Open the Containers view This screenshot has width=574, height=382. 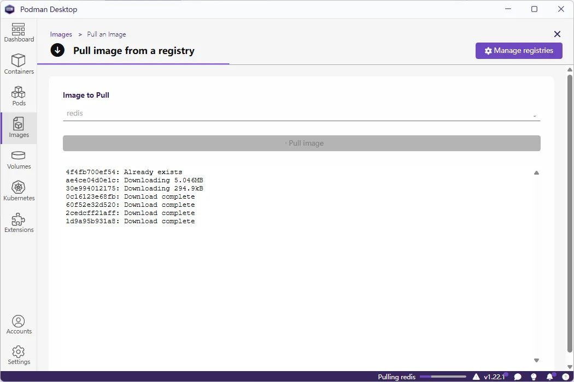point(19,64)
